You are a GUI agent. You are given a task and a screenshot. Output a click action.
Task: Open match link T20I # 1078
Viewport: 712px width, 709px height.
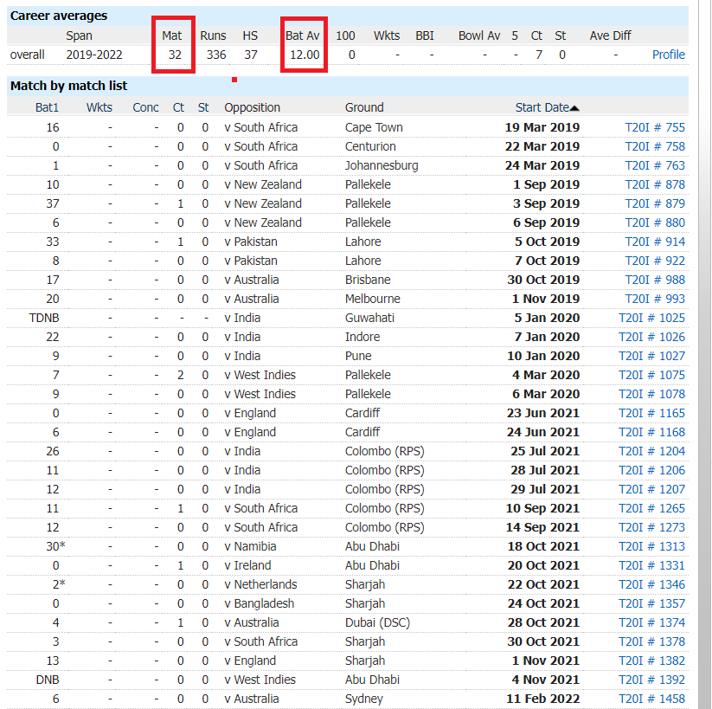651,395
